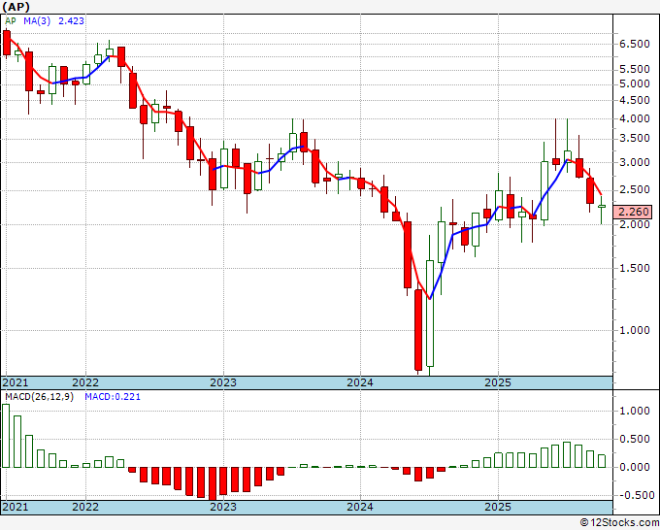This screenshot has width=660, height=530.
Task: Click the moving average value 2.423
Action: [x=71, y=21]
